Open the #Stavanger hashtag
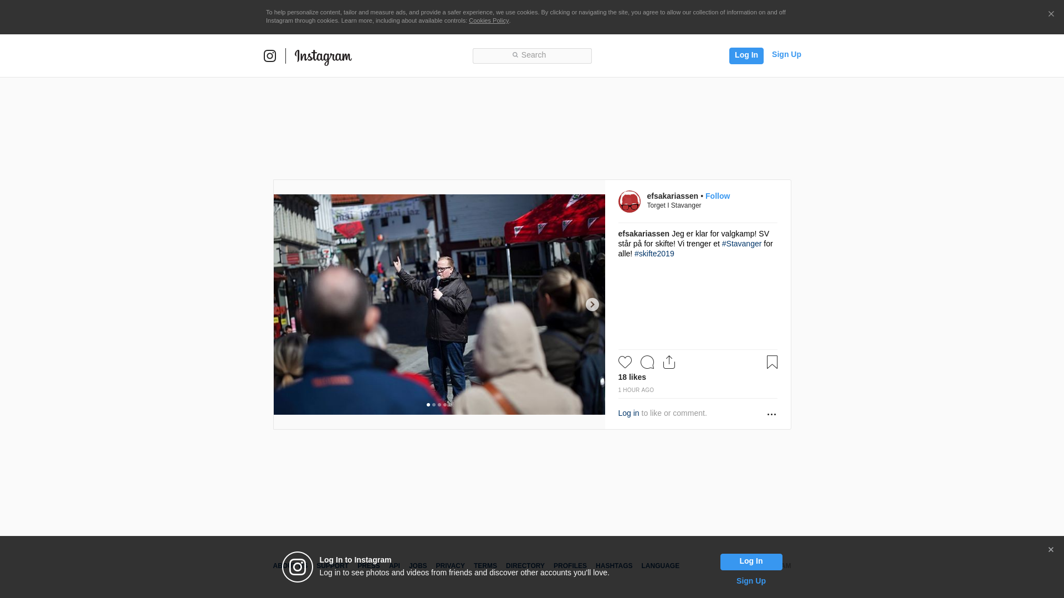This screenshot has height=598, width=1064. [x=741, y=244]
